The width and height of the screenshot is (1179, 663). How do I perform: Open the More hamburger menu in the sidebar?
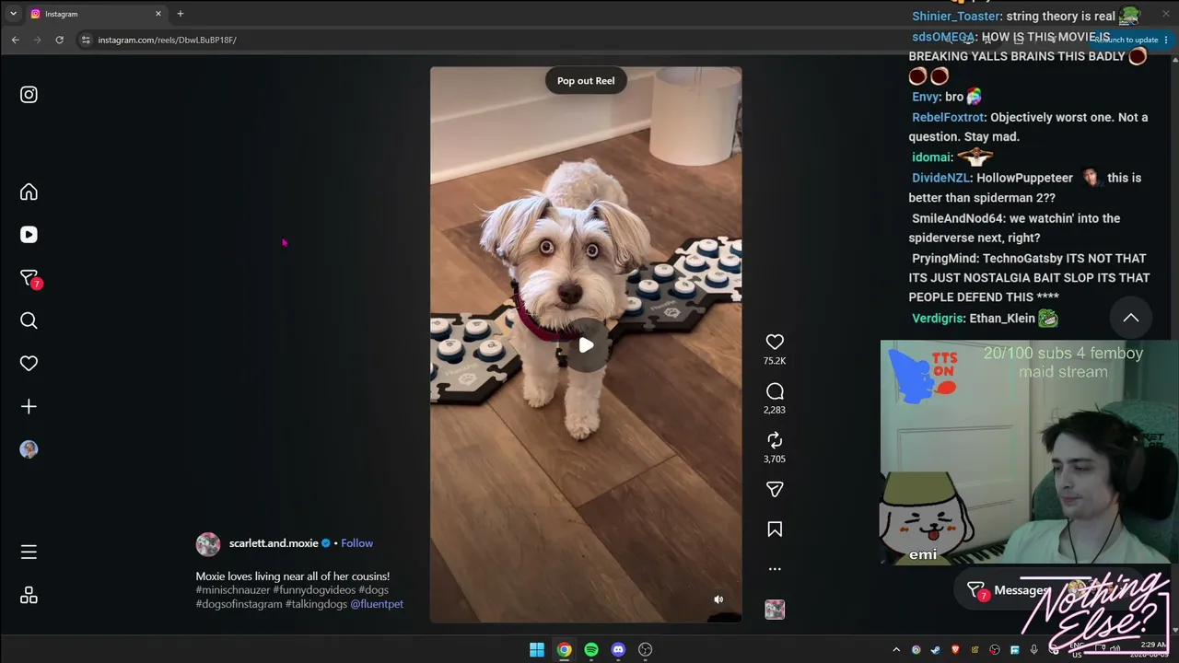(x=29, y=552)
